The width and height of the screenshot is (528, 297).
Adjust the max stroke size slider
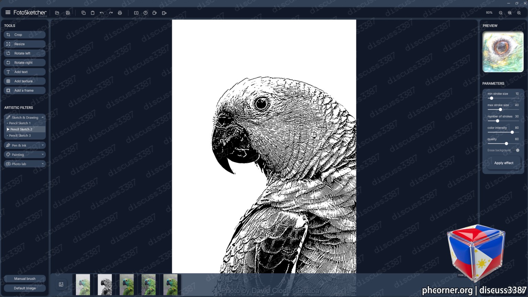[x=503, y=110]
